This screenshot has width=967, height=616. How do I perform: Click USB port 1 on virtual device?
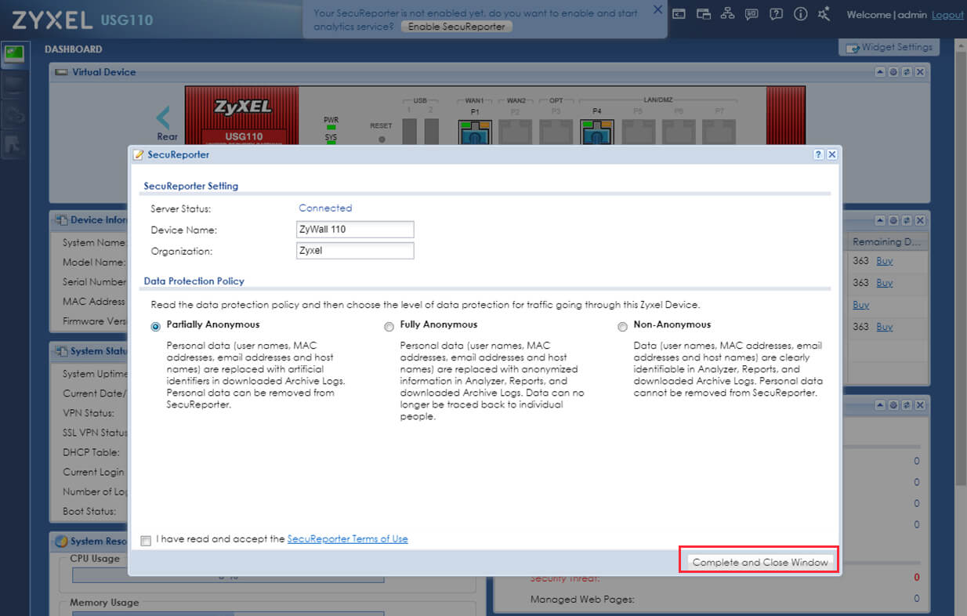tap(410, 131)
